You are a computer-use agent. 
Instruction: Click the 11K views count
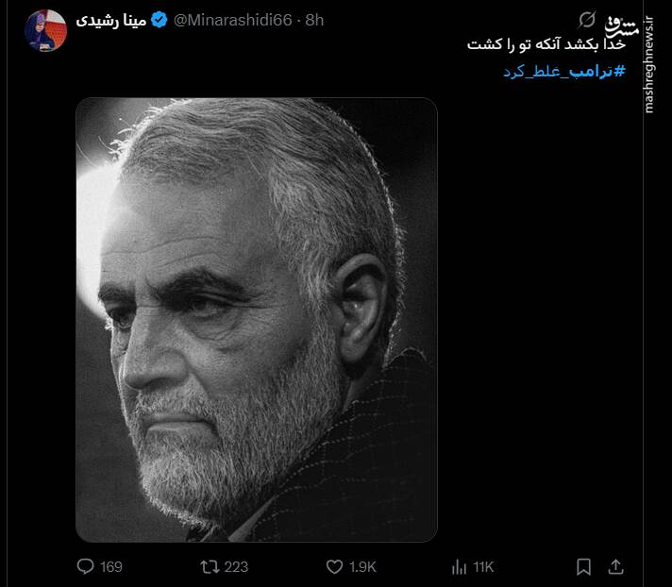click(483, 566)
